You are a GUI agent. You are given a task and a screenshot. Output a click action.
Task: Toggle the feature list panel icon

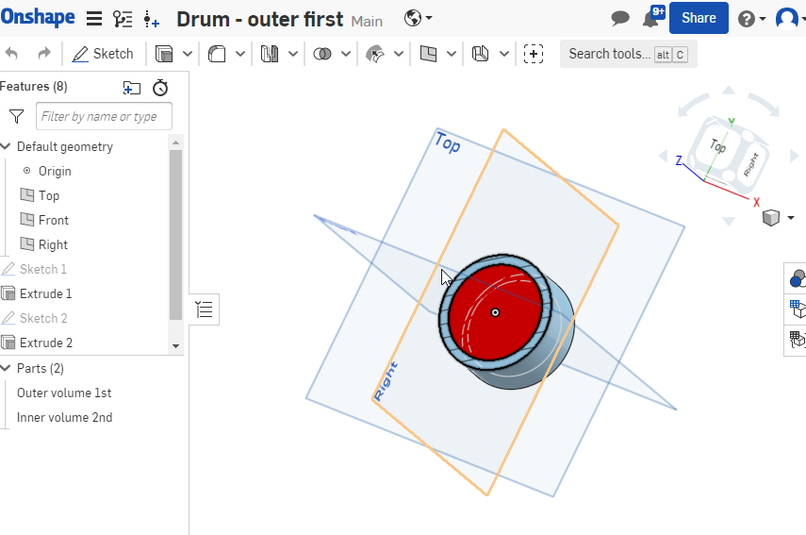[205, 309]
